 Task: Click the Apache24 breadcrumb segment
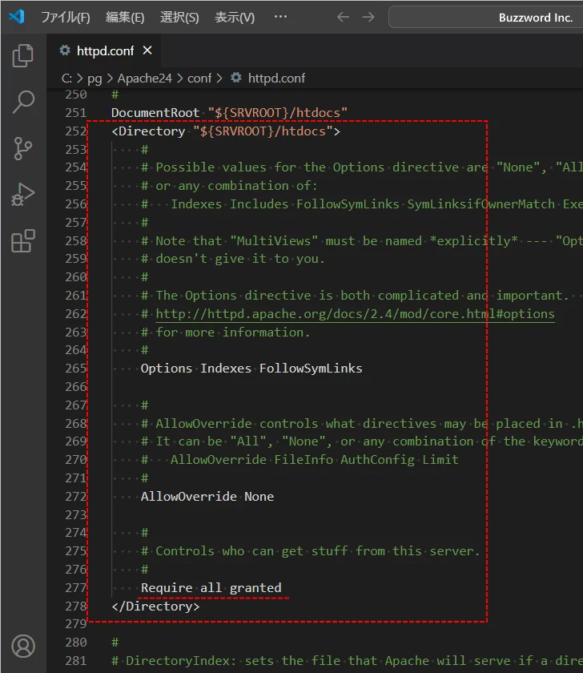point(145,79)
